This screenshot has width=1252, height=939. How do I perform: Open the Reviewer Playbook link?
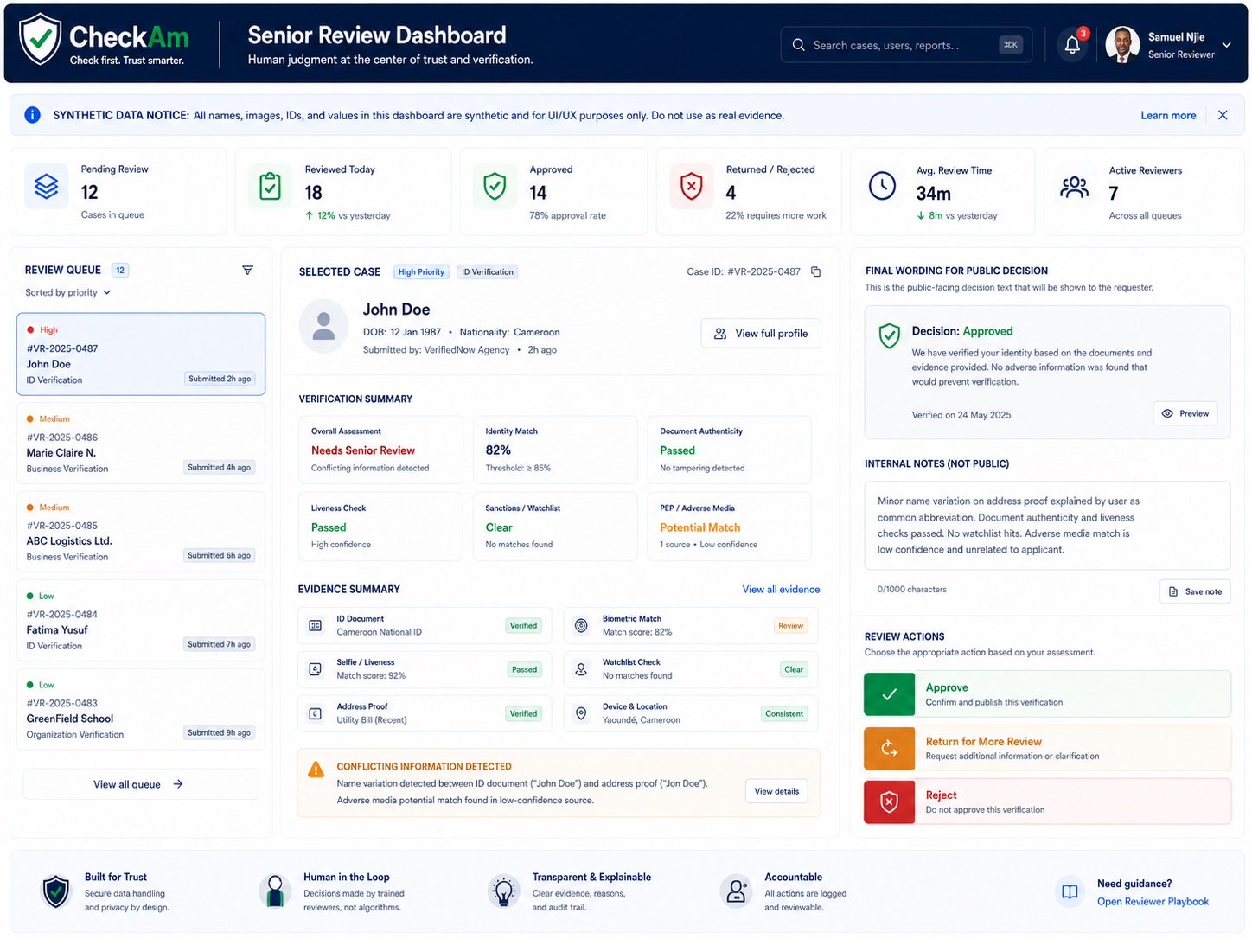tap(1153, 902)
